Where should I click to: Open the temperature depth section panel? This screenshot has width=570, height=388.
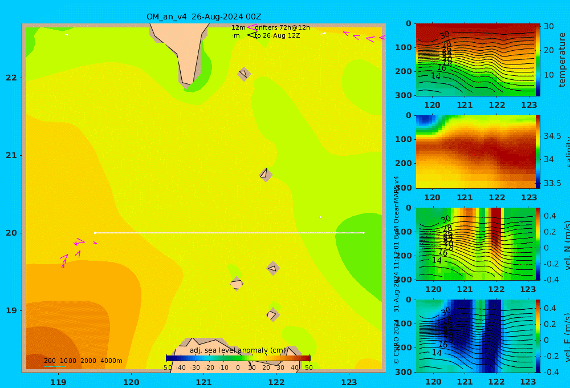tap(475, 60)
